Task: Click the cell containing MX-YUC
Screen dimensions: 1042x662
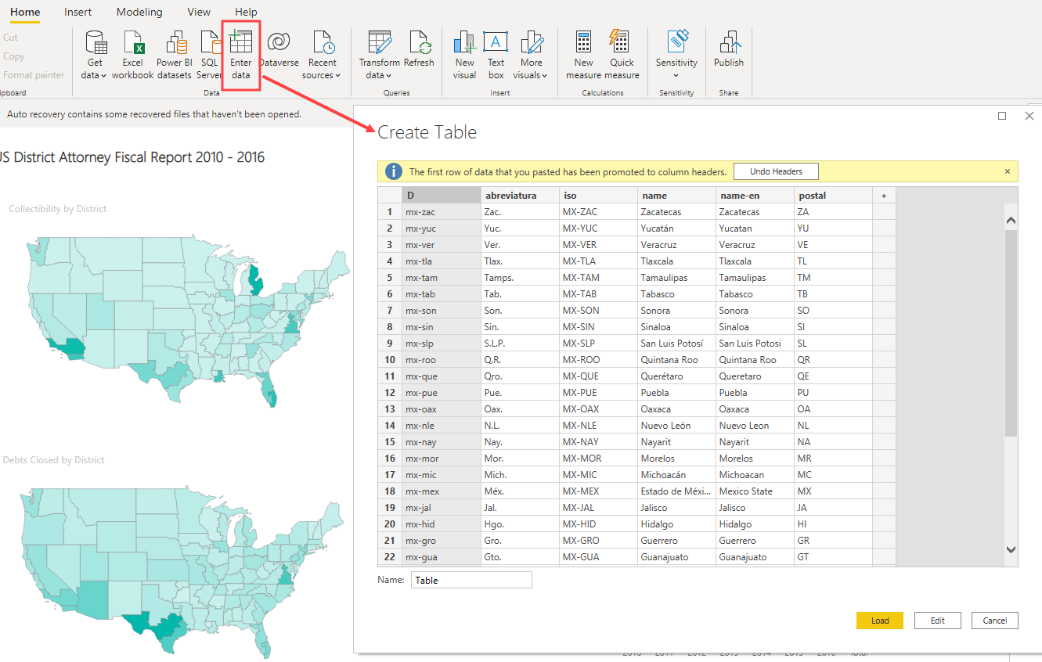Action: pyautogui.click(x=598, y=228)
